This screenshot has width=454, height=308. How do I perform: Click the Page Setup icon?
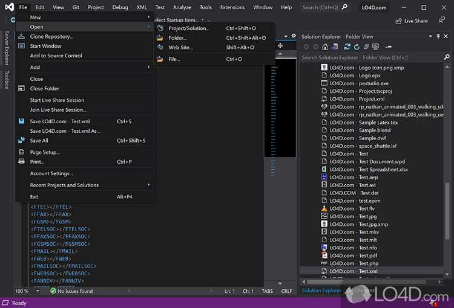pyautogui.click(x=21, y=152)
